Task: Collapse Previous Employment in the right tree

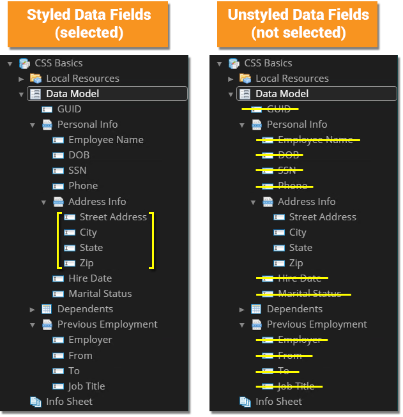Action: (242, 325)
